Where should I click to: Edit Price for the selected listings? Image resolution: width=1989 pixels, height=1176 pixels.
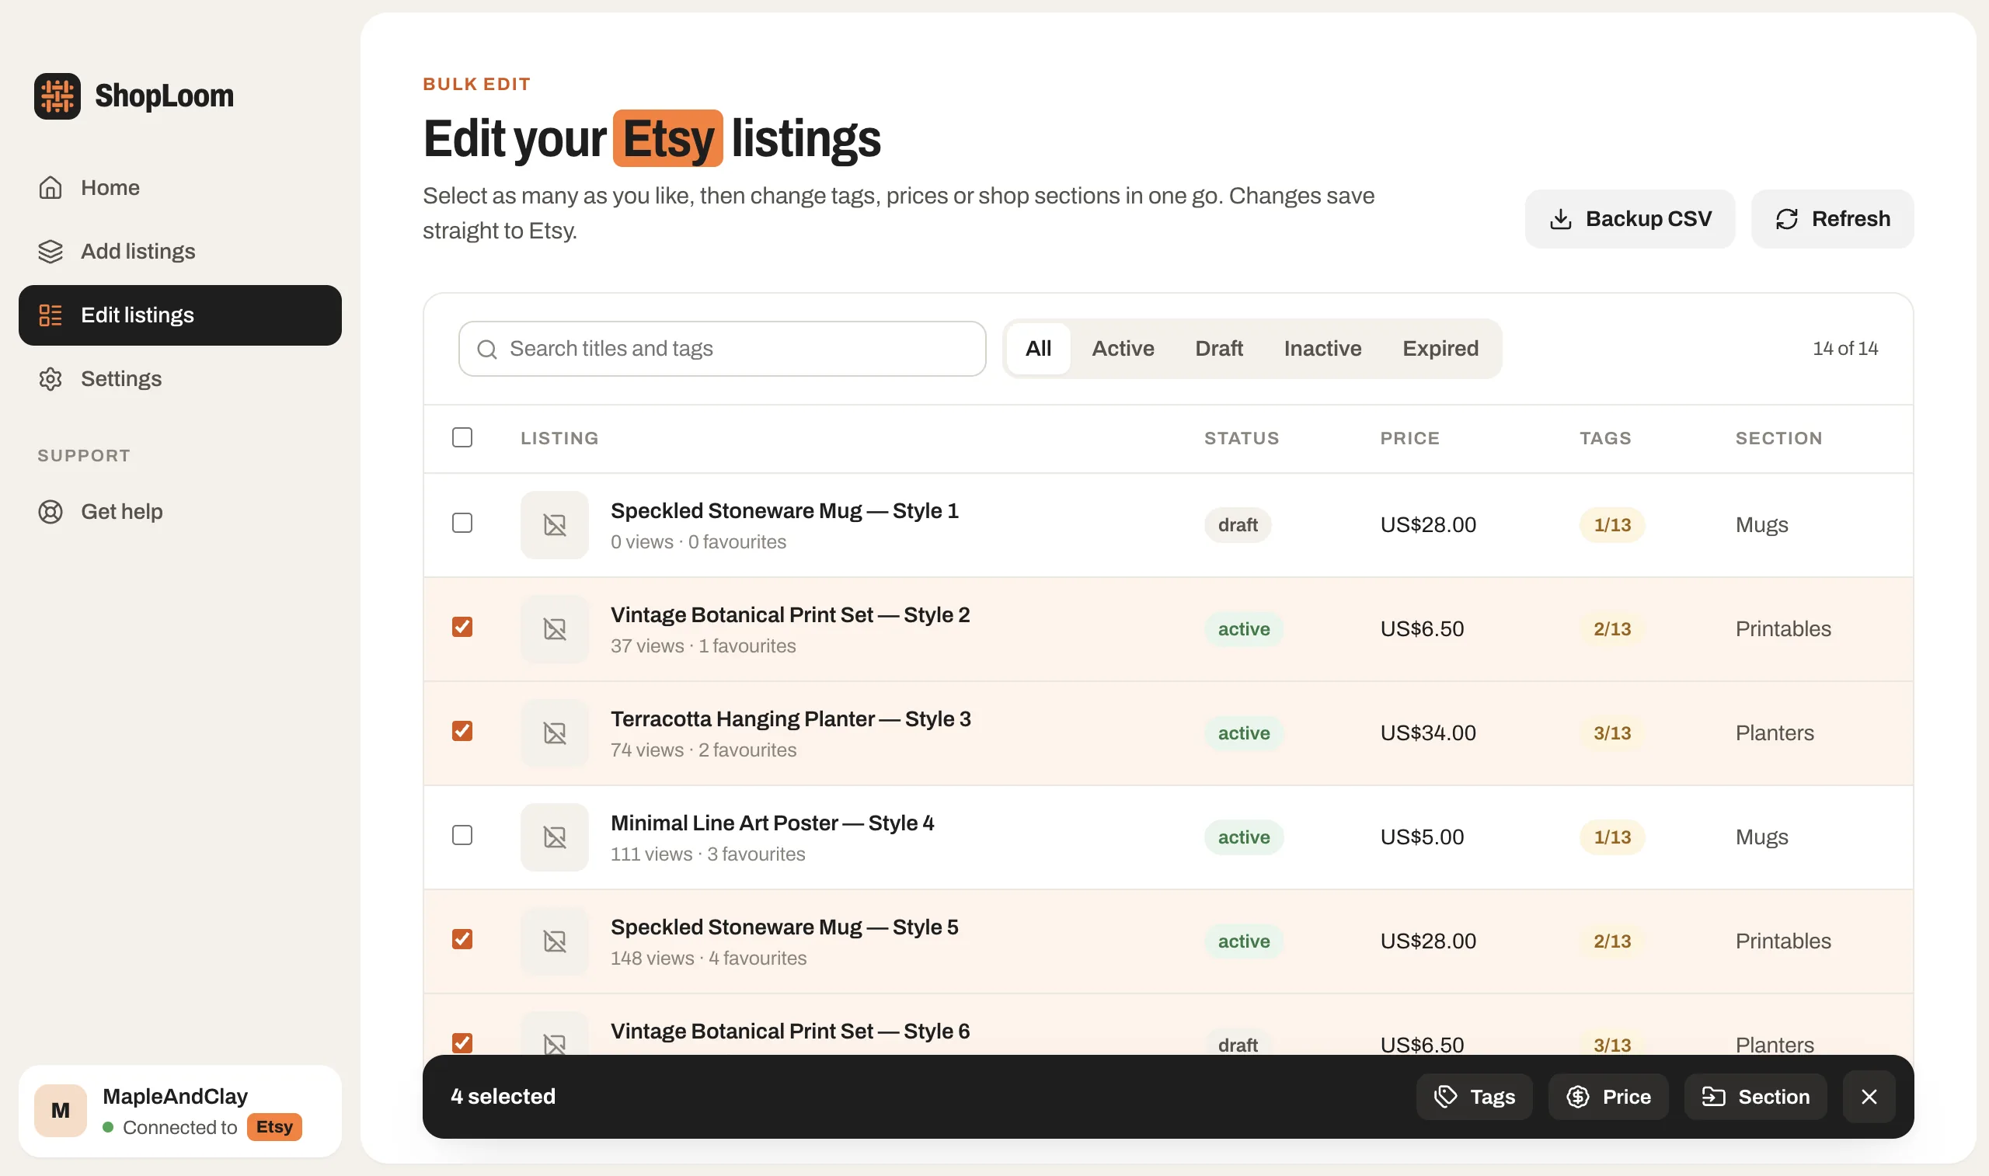[x=1608, y=1097]
